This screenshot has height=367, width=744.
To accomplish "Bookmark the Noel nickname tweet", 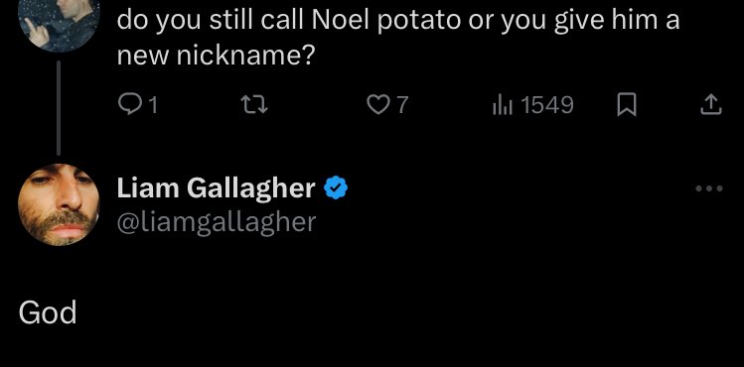I will (x=627, y=105).
